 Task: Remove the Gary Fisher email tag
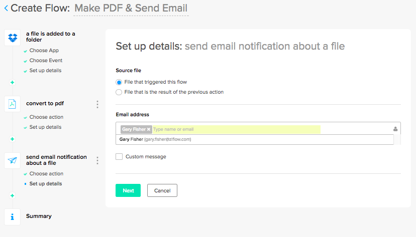(x=149, y=129)
